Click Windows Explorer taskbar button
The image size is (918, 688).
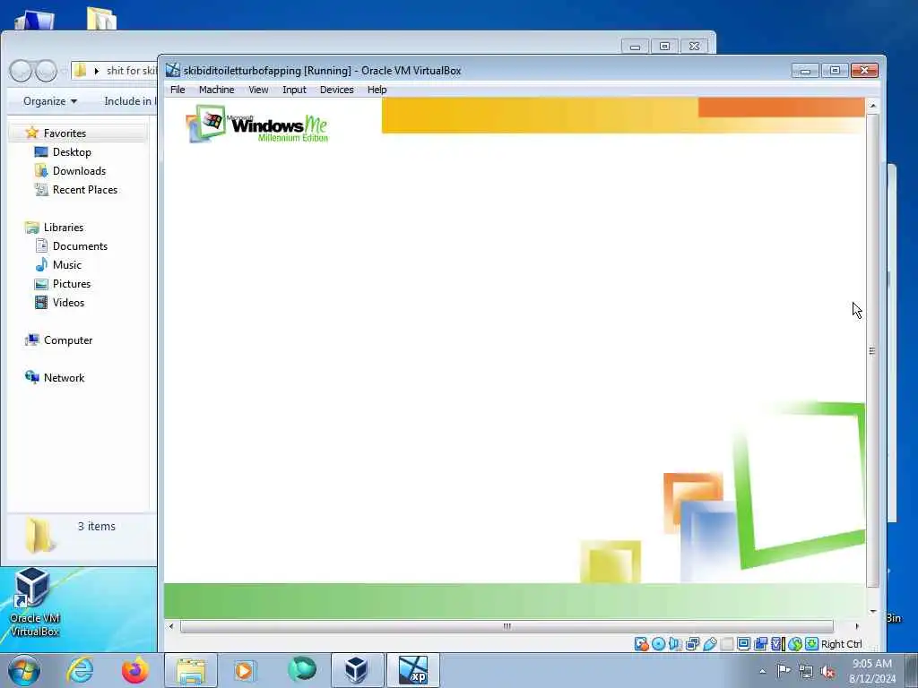(x=191, y=670)
